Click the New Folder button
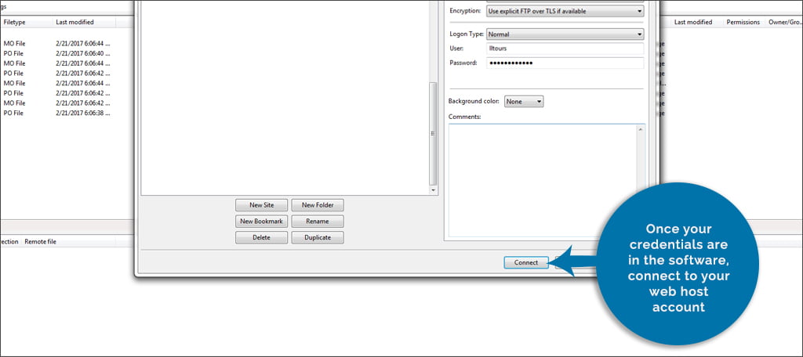Image resolution: width=803 pixels, height=357 pixels. [x=318, y=205]
